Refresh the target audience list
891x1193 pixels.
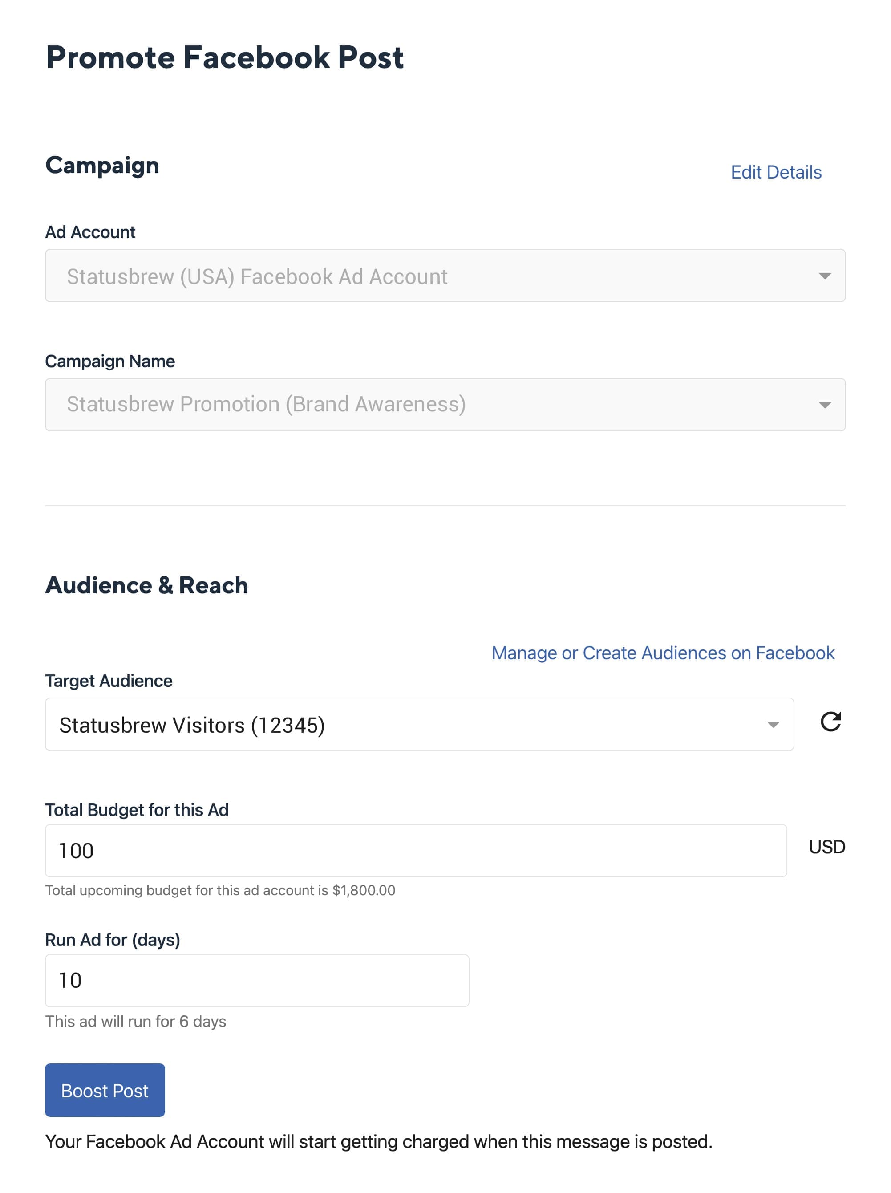coord(830,722)
